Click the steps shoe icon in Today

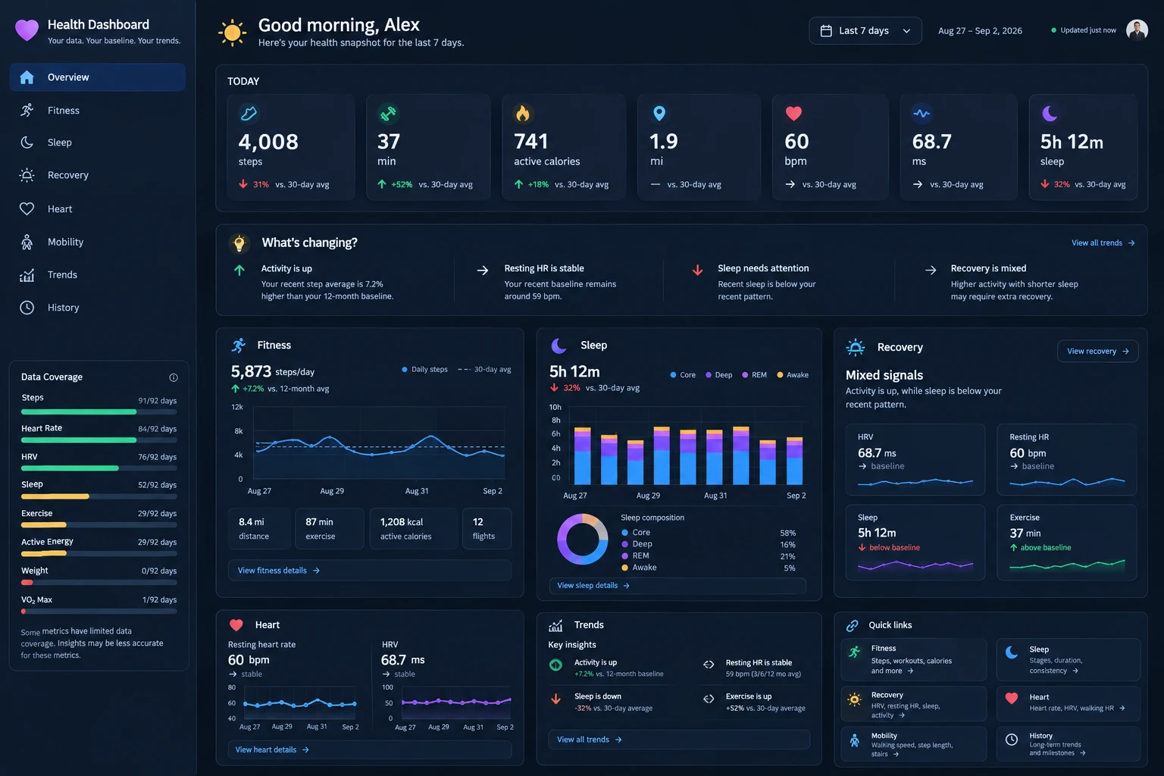tap(249, 114)
